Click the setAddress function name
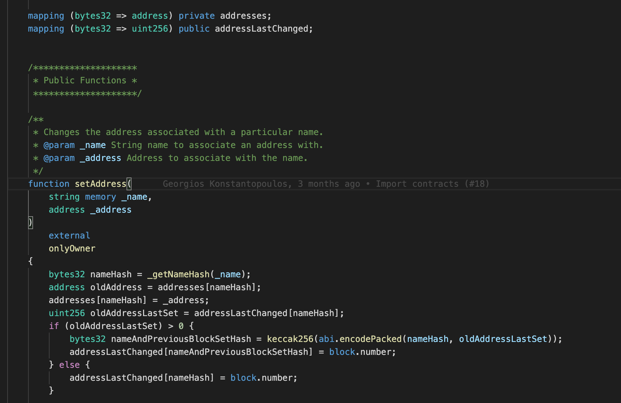The image size is (621, 403). point(101,184)
